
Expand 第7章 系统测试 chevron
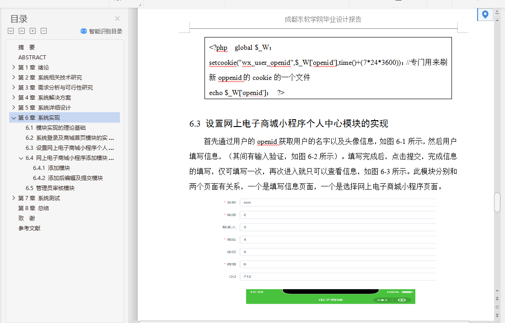tap(14, 198)
